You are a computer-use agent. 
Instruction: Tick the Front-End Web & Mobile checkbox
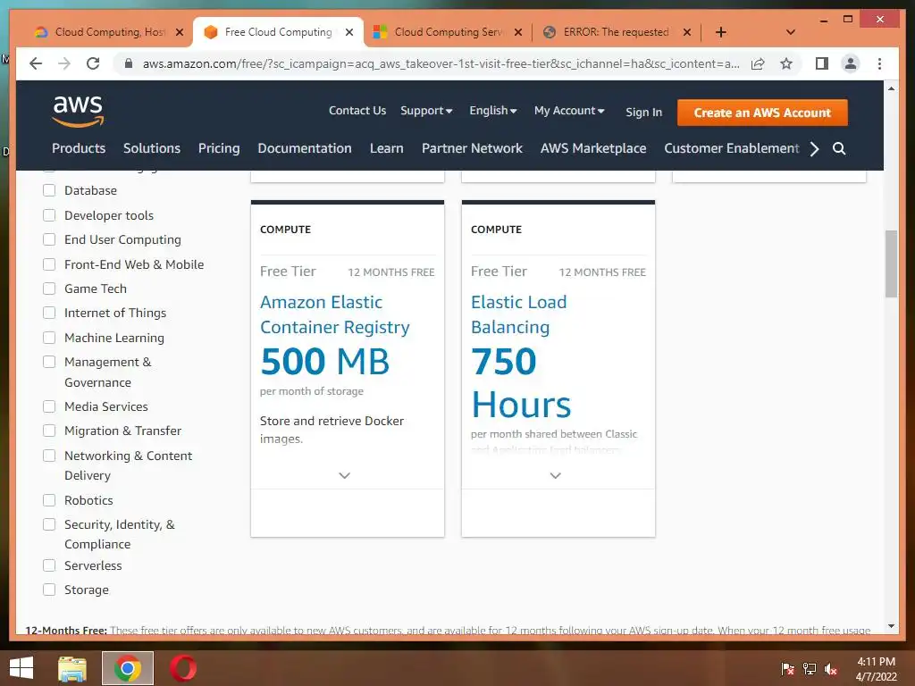50,264
